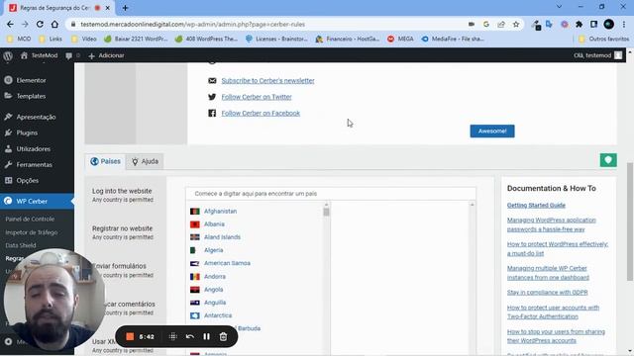Switch to the Ajuda tab
The width and height of the screenshot is (634, 356).
click(145, 161)
